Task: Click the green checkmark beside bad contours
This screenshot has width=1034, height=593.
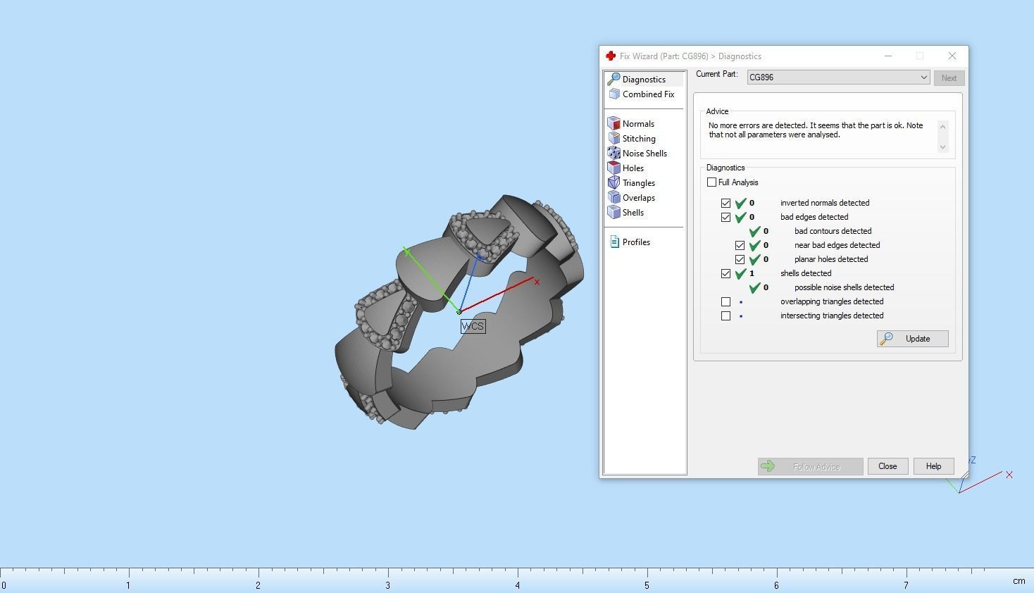Action: (754, 231)
